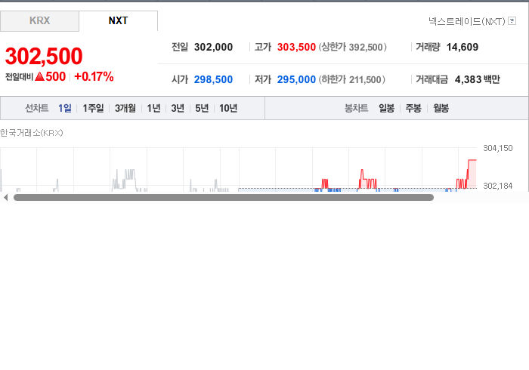
Task: Show the 1일 line chart
Action: tap(65, 108)
